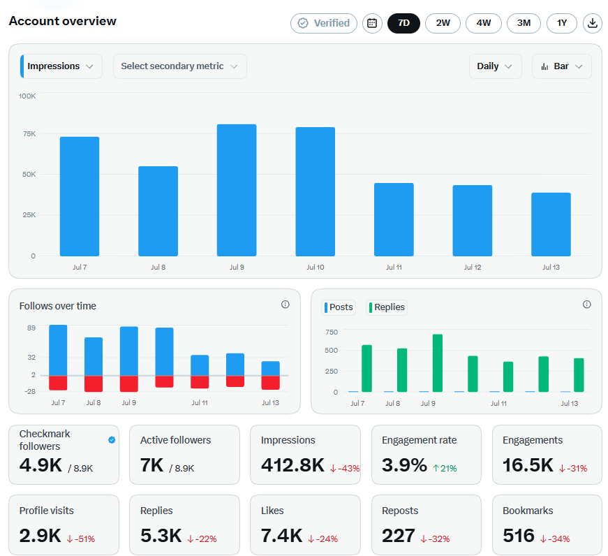Open the Daily granularity dropdown
608x556 pixels.
click(x=495, y=66)
